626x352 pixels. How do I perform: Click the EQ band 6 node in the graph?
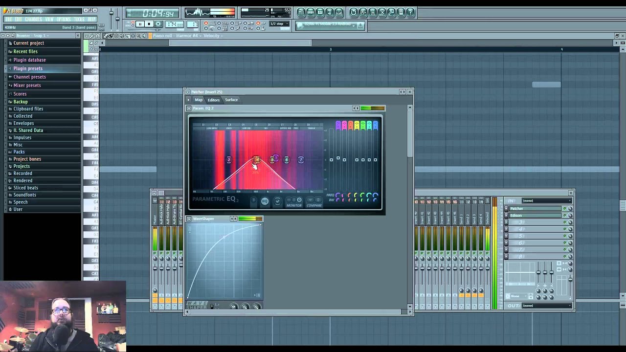287,160
